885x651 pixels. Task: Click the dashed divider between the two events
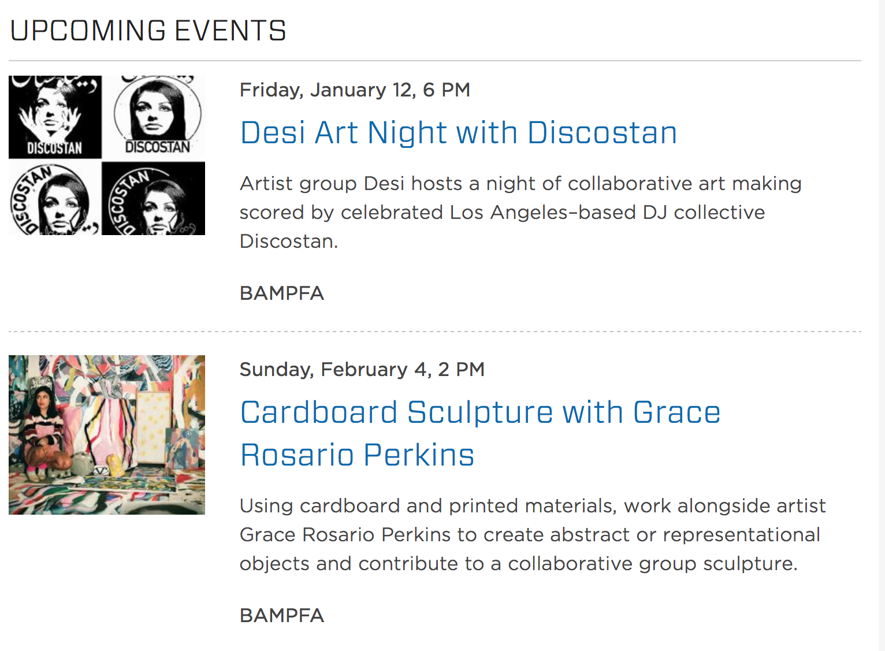point(435,332)
